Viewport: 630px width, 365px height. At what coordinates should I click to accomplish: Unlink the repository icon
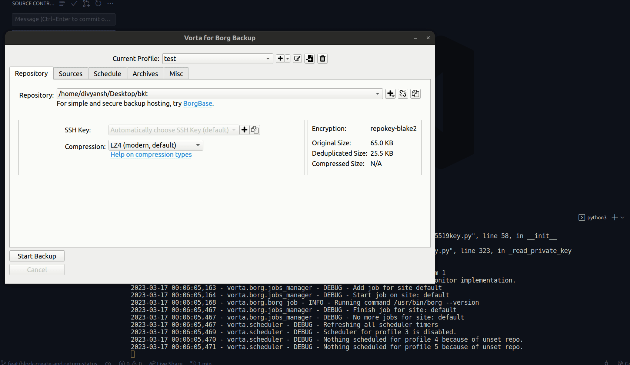coord(403,94)
